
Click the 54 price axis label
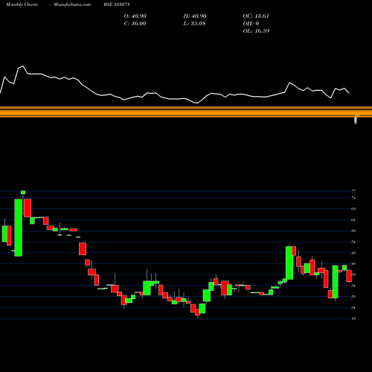coord(353,242)
